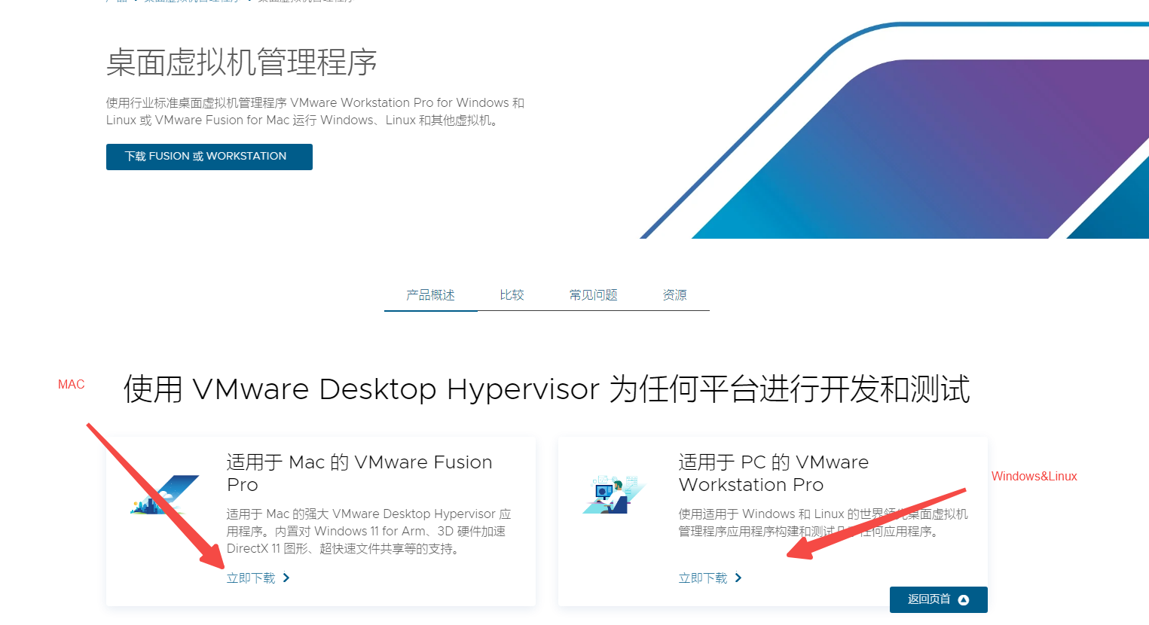Click the up-arrow icon in 返回页首
1149x625 pixels.
[x=964, y=600]
